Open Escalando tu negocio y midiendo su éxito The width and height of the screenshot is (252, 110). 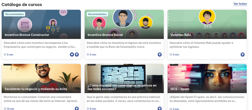(x=36, y=89)
